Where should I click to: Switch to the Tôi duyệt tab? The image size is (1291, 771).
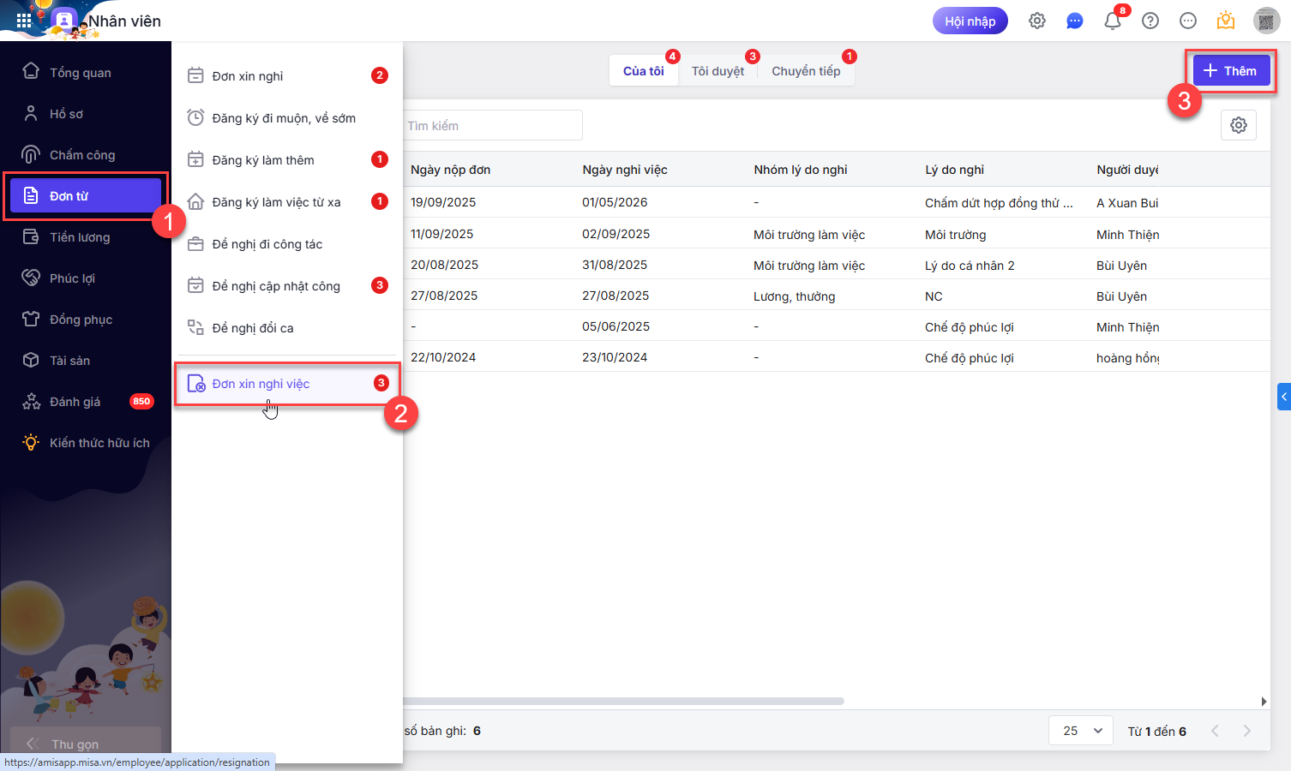pos(718,71)
